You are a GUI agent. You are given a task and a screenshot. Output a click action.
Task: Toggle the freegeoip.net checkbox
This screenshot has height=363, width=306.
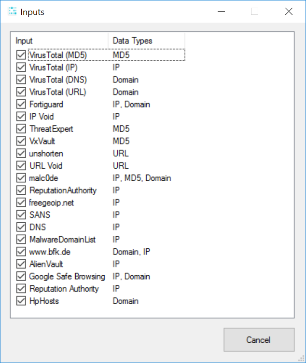click(x=21, y=202)
